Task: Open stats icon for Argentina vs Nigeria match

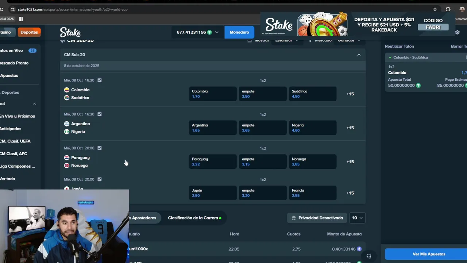Action: pos(99,114)
